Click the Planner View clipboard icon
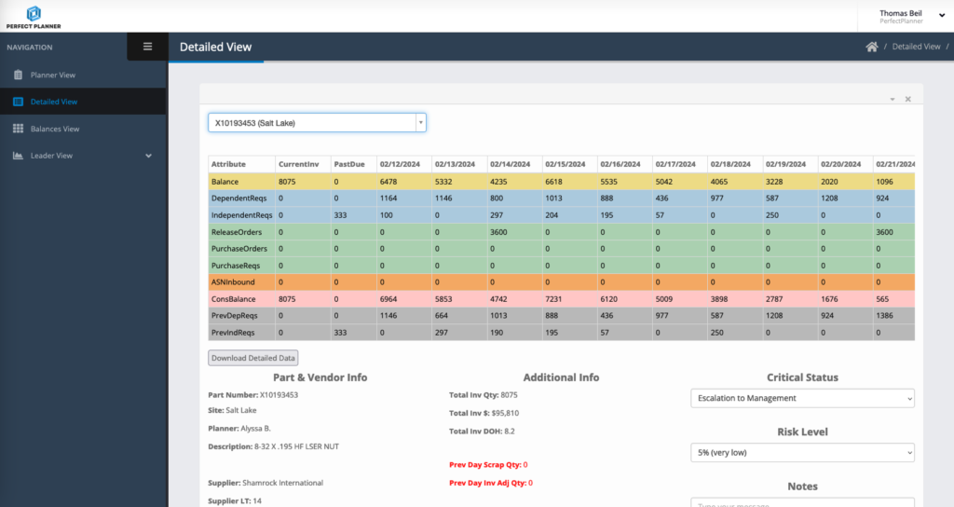Viewport: 954px width, 507px height. pos(18,75)
